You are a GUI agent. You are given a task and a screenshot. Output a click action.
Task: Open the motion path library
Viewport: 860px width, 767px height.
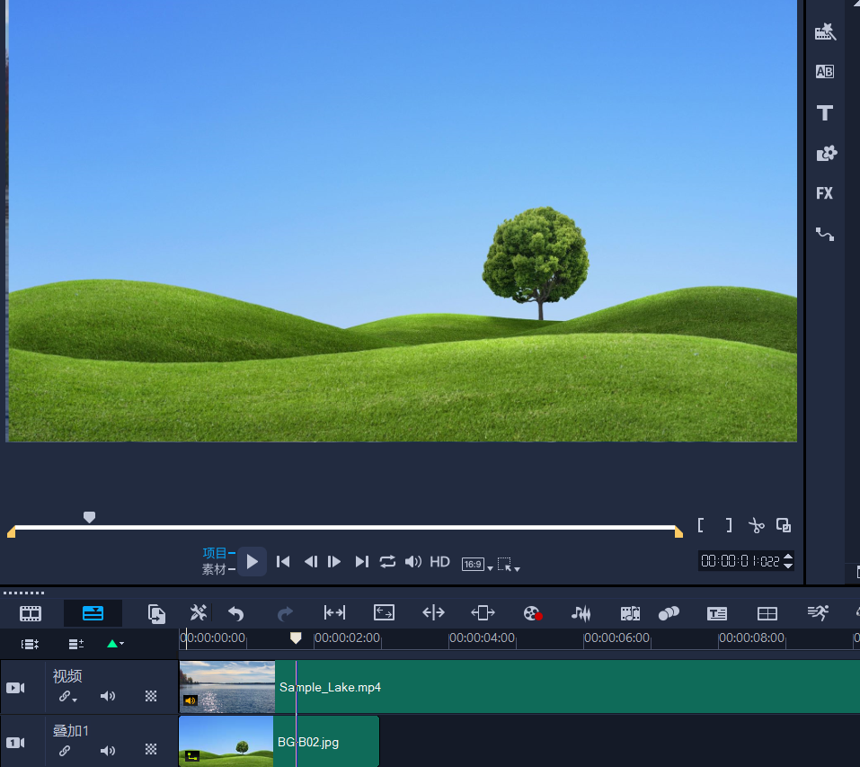(824, 234)
